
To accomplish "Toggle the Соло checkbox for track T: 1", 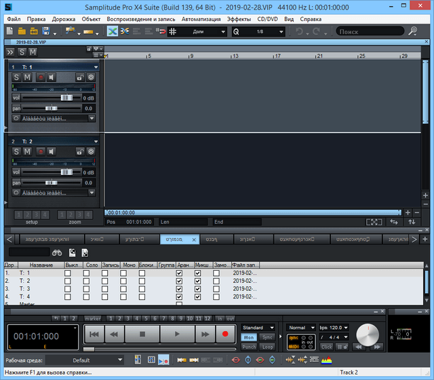I will tap(86, 273).
